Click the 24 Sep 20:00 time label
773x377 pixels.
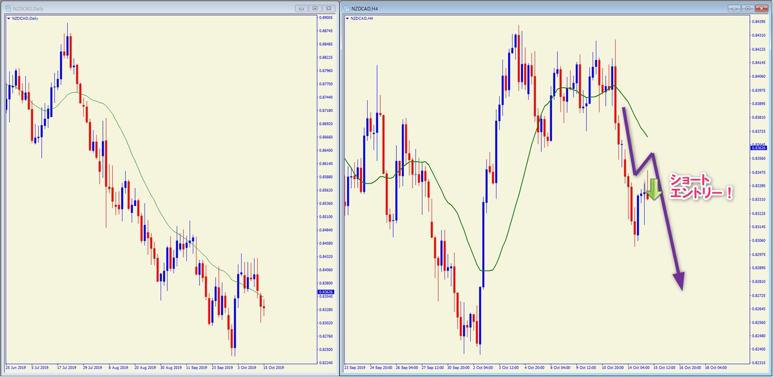[x=381, y=368]
